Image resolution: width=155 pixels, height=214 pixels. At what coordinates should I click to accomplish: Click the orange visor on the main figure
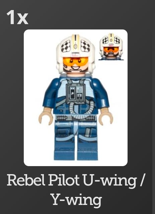click(75, 61)
